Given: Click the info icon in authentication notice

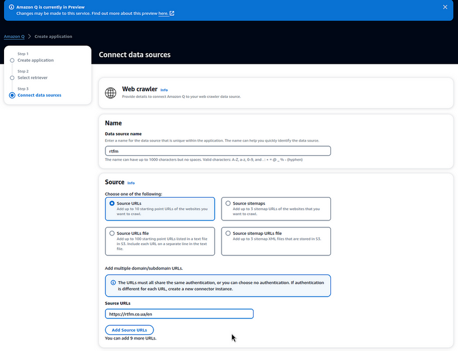Looking at the screenshot, I should pyautogui.click(x=113, y=283).
